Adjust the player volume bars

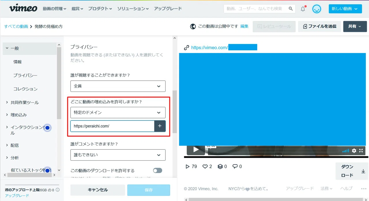click(x=346, y=151)
